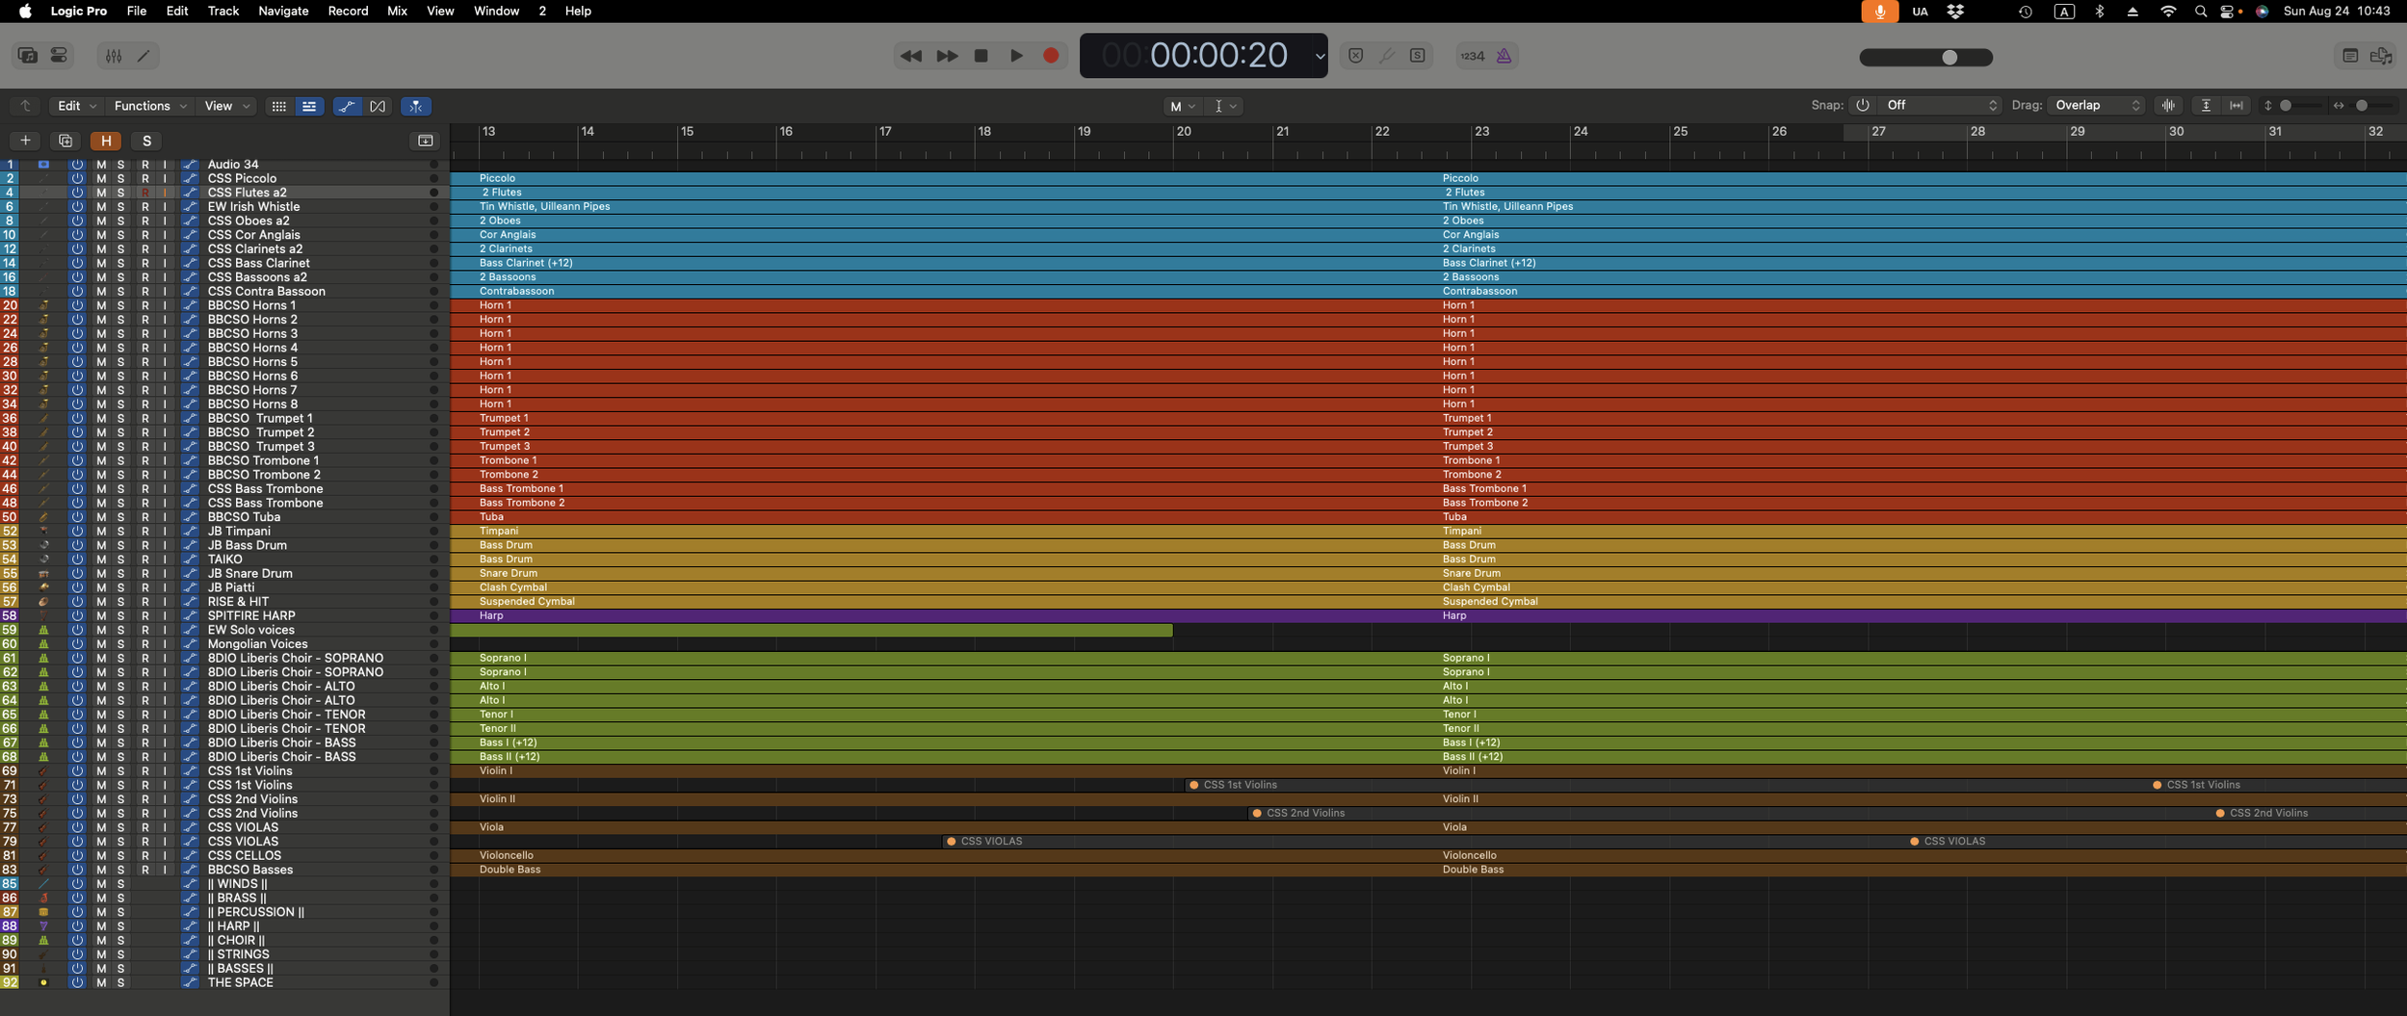Duplicate track with the duplicate icon
The image size is (2407, 1016).
[x=65, y=141]
